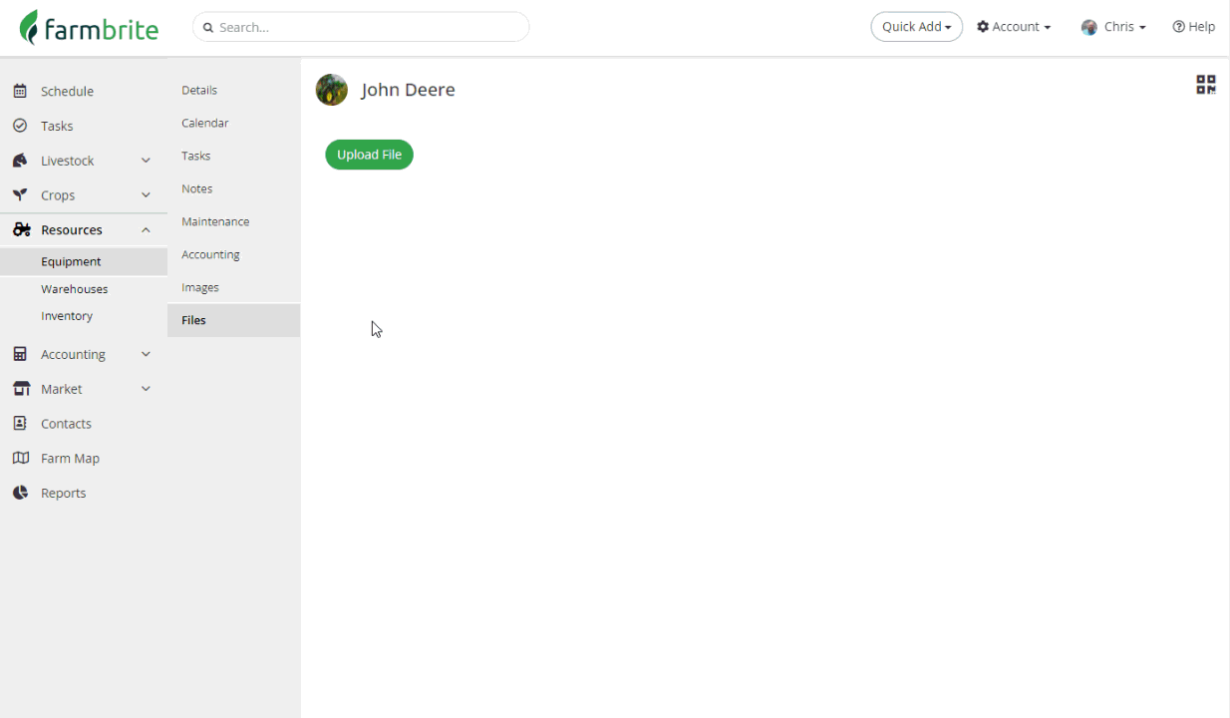Expand the Crops section chevron
The image size is (1230, 718).
pos(146,195)
